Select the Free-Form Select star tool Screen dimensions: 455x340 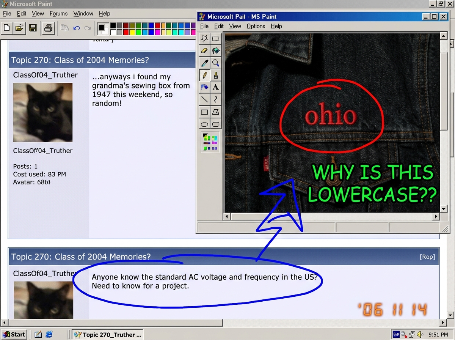coord(204,38)
